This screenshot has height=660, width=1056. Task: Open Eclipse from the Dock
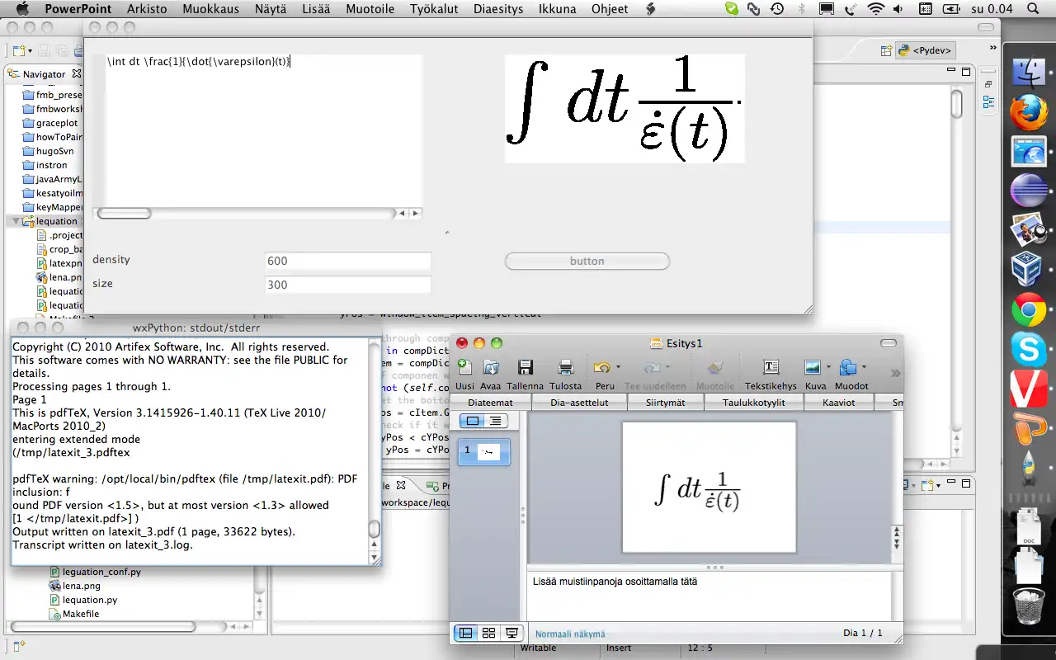1028,191
